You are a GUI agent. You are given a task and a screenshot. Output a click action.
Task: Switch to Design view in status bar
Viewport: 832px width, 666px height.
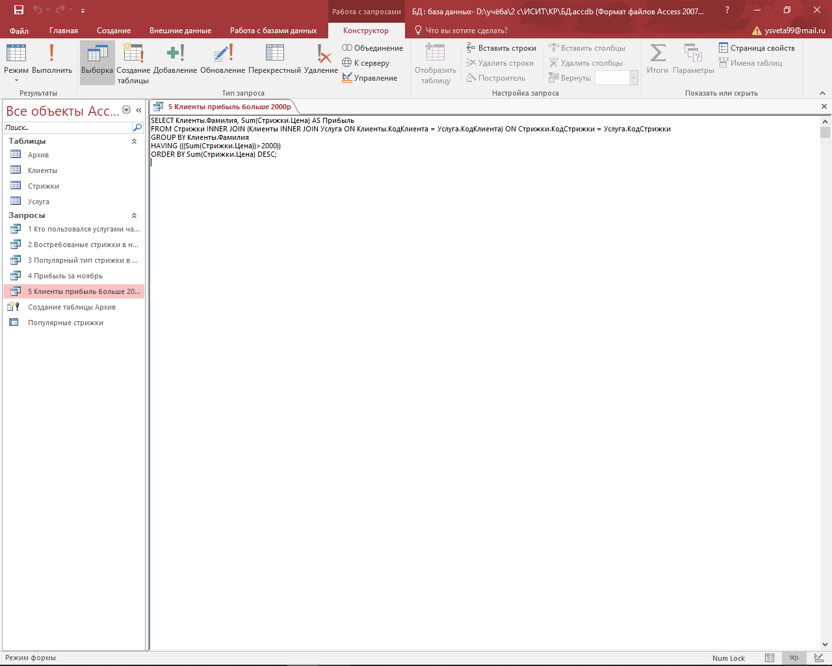point(818,658)
